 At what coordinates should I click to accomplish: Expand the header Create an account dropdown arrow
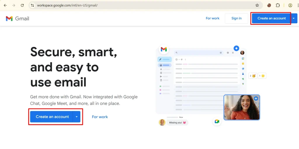click(x=294, y=18)
